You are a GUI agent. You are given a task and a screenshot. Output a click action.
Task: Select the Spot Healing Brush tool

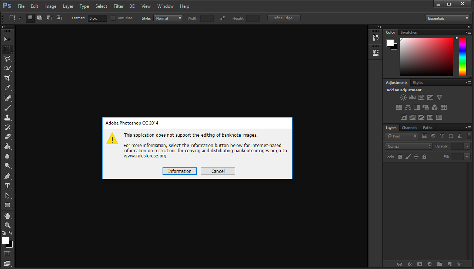point(7,98)
